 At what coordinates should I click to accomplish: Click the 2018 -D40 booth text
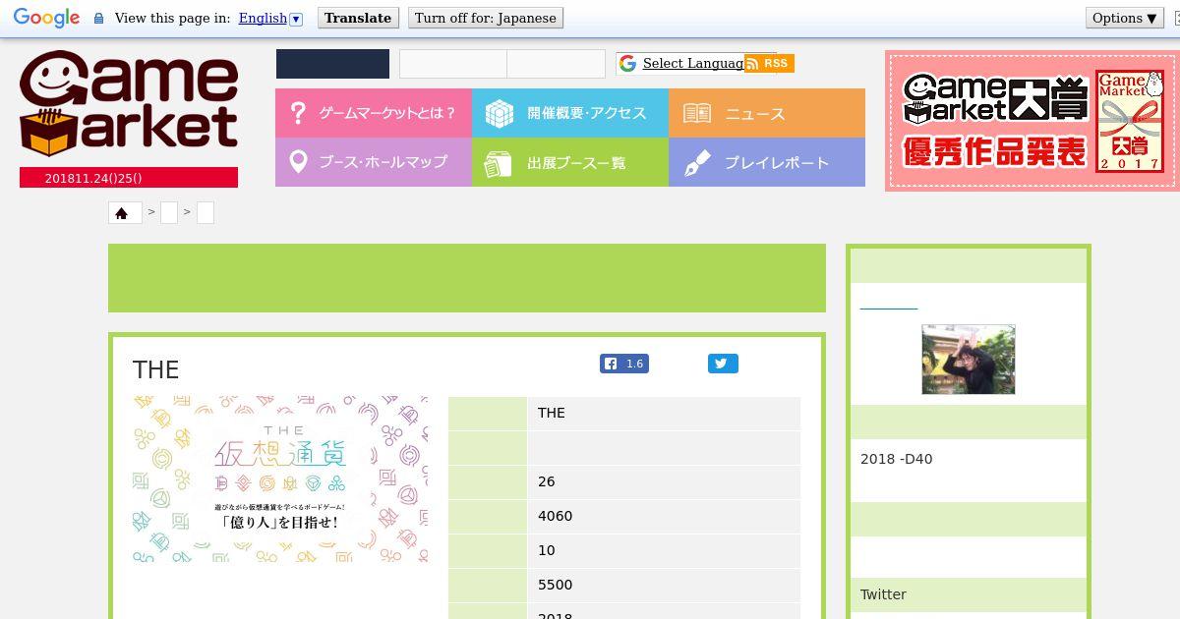[896, 459]
